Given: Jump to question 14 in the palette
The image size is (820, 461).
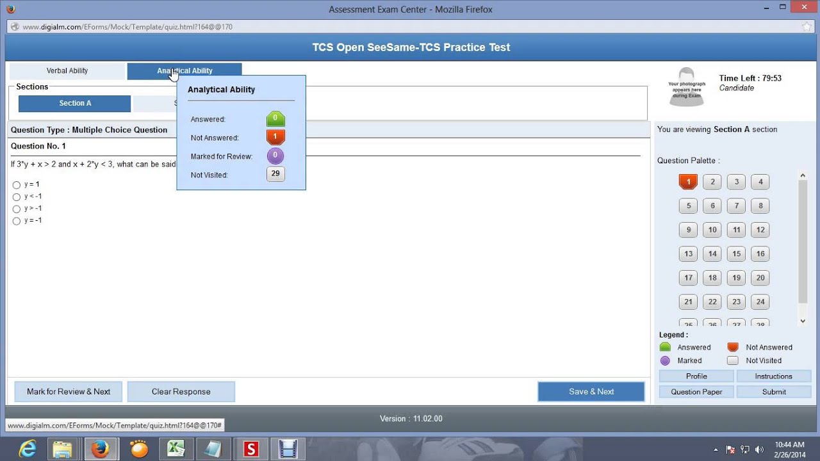Looking at the screenshot, I should [x=712, y=254].
